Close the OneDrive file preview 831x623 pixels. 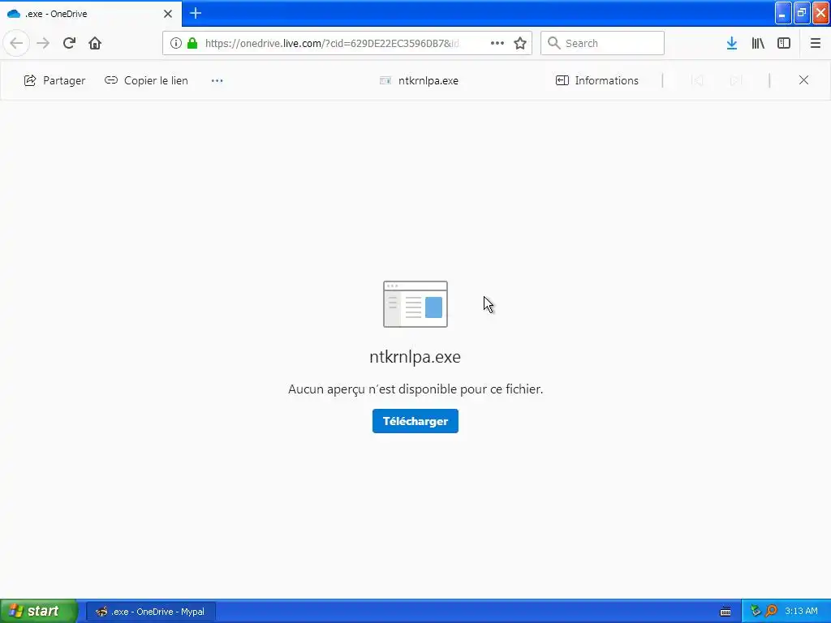pos(803,80)
